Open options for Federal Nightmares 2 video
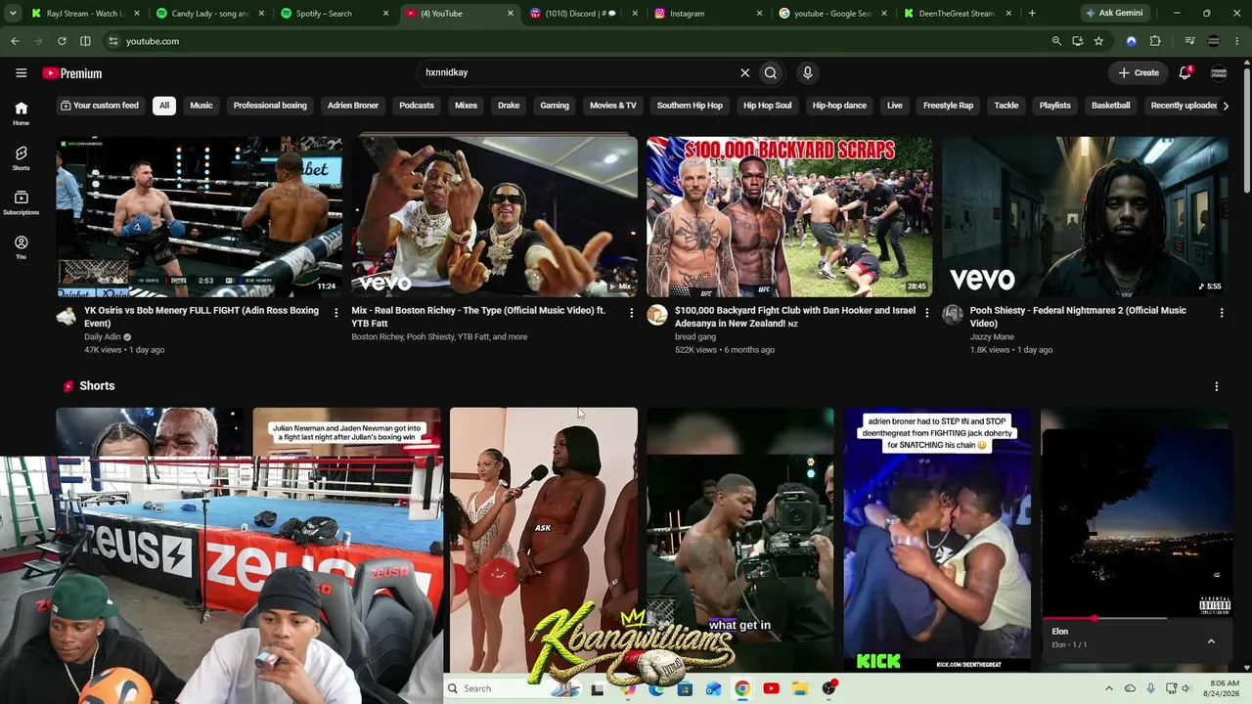 coord(1221,313)
